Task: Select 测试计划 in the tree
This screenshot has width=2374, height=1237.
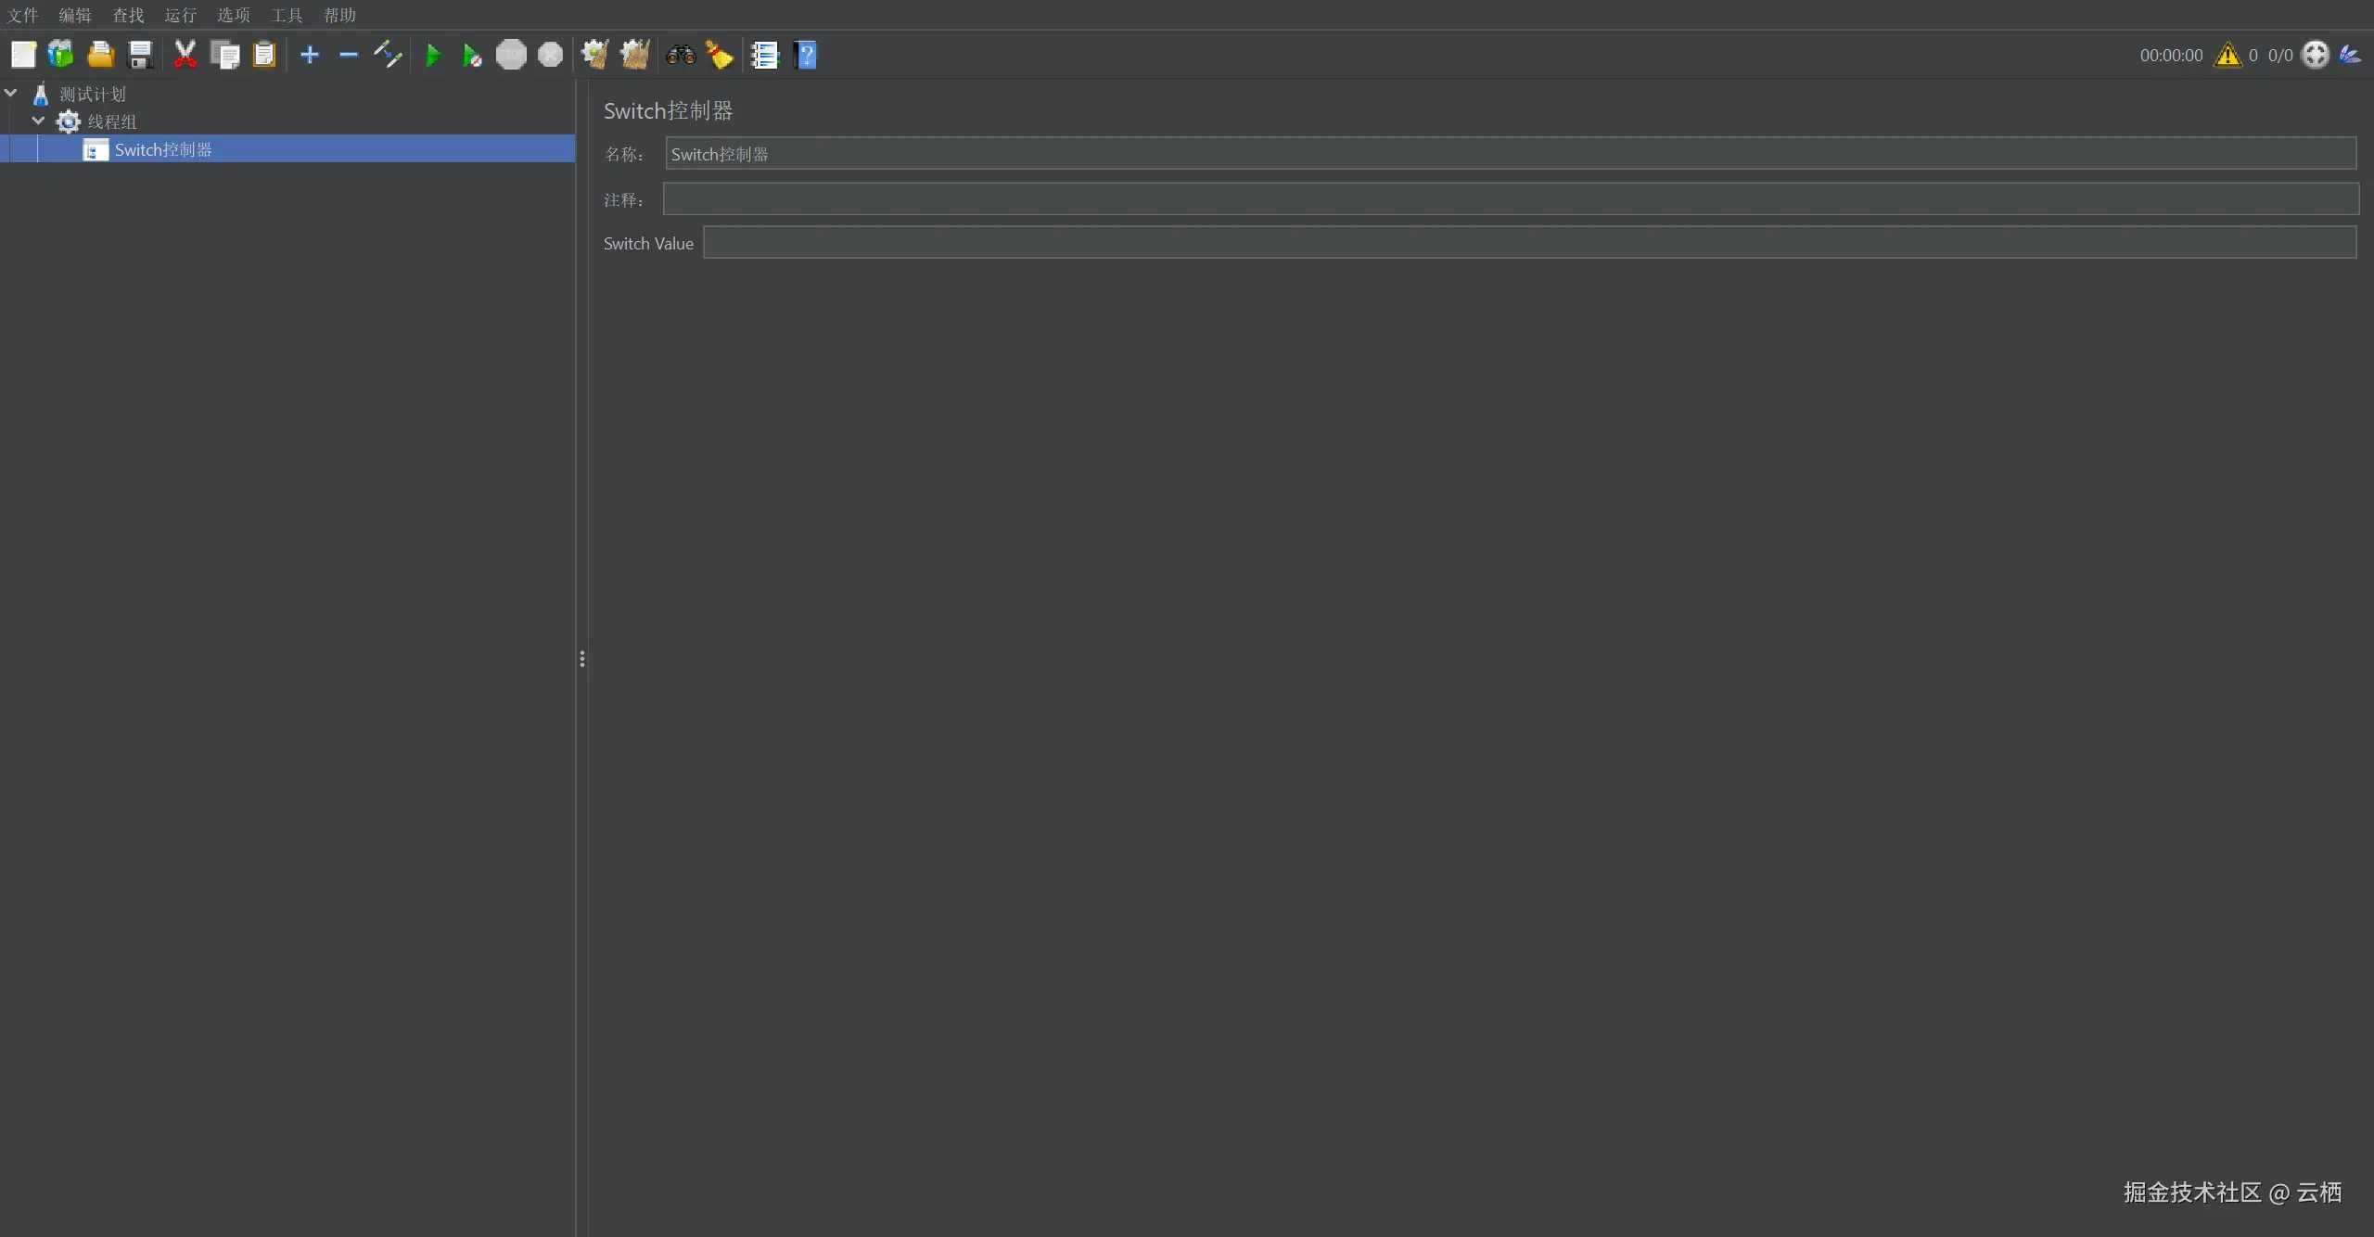Action: click(93, 94)
